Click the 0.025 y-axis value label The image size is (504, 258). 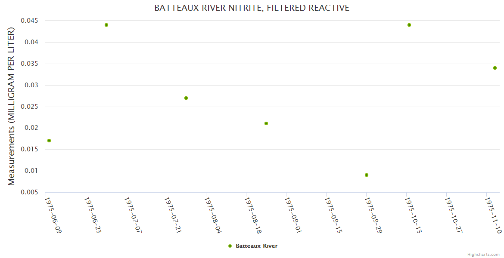click(29, 107)
